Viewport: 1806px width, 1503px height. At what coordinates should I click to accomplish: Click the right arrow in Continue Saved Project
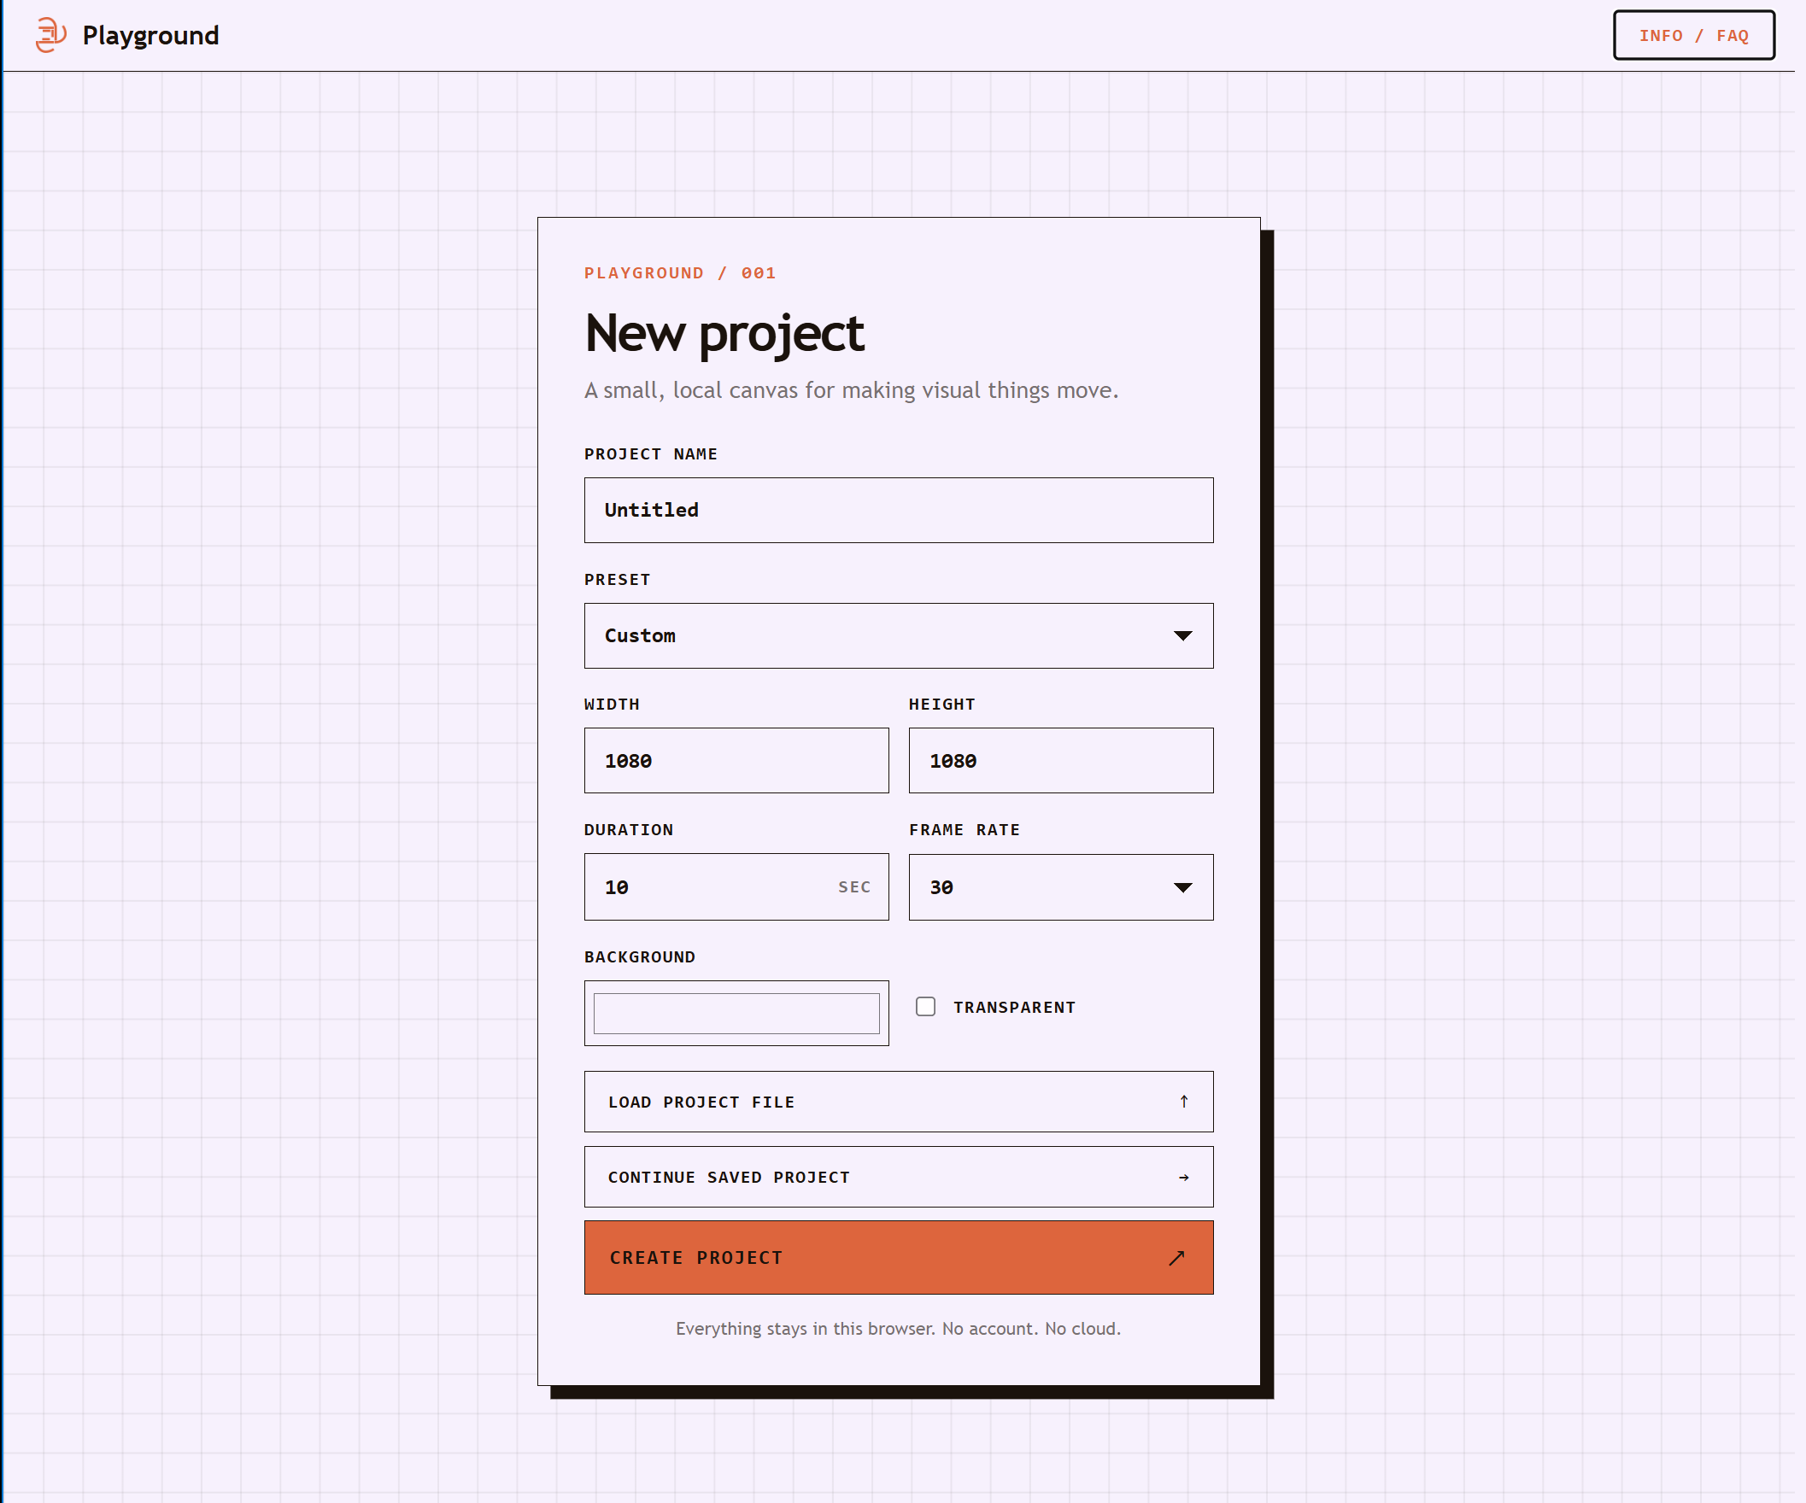click(1183, 1177)
